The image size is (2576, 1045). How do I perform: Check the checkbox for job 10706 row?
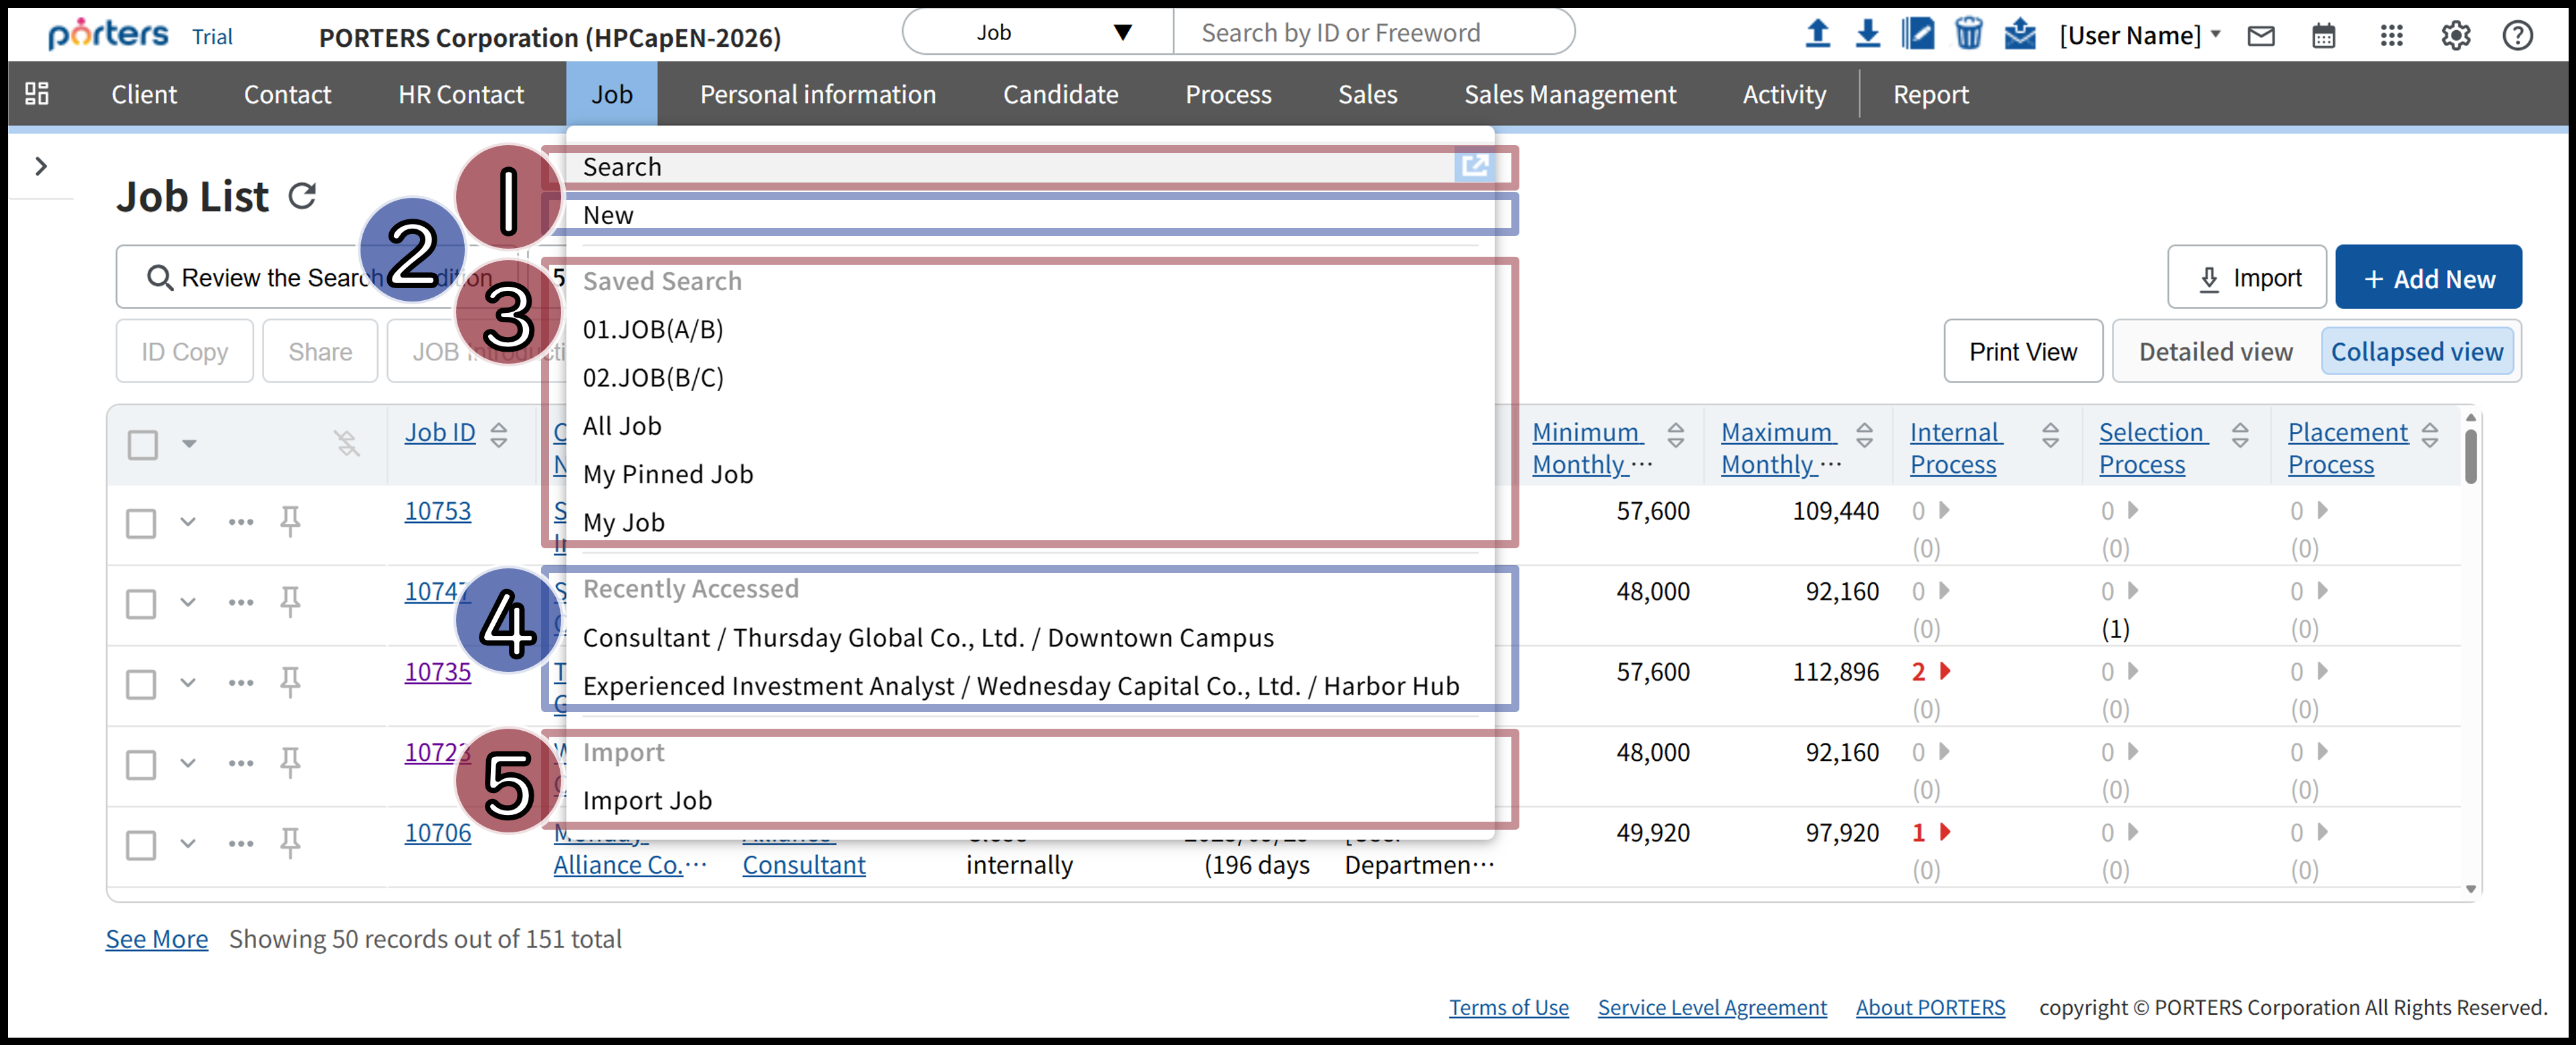point(141,845)
